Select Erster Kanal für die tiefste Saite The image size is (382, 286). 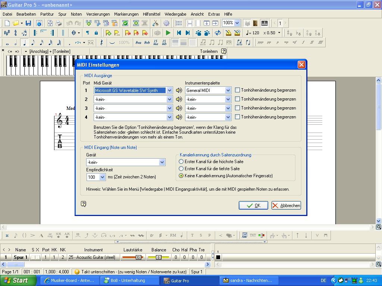tap(181, 169)
